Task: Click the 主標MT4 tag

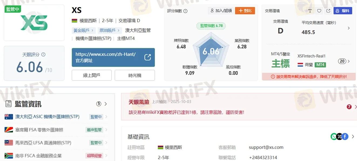Action: [126, 39]
